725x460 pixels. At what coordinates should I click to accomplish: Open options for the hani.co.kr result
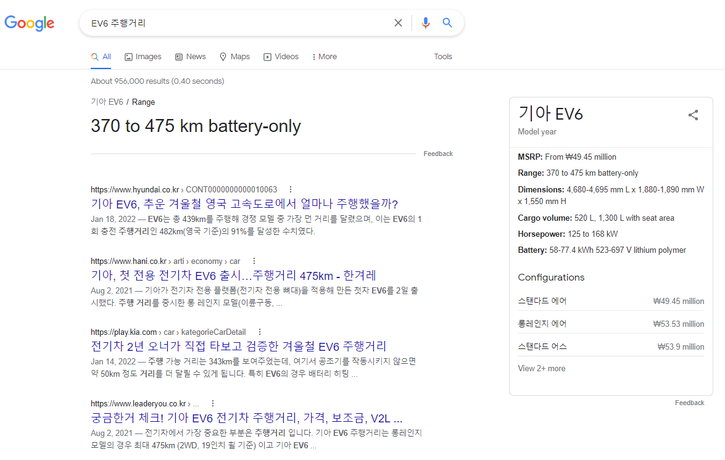click(254, 261)
